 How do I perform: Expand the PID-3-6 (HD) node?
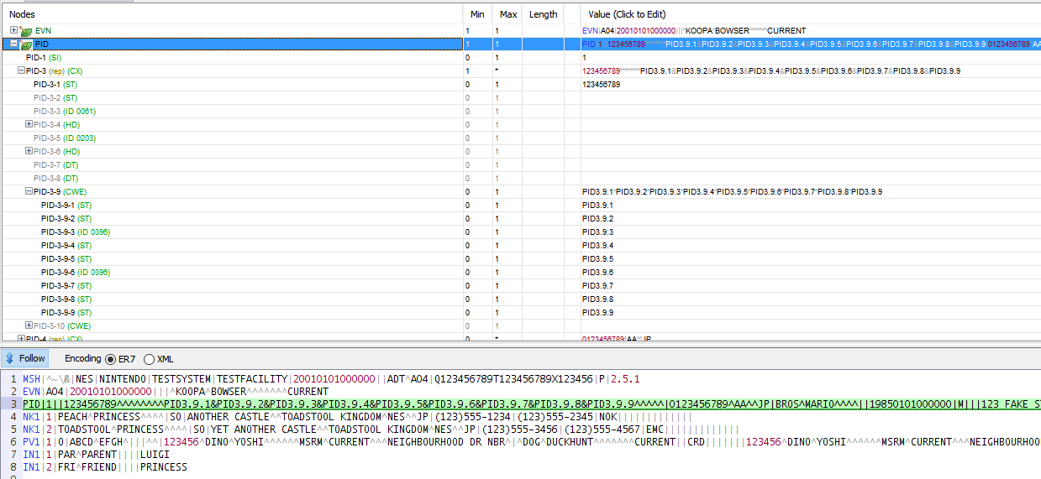point(29,151)
